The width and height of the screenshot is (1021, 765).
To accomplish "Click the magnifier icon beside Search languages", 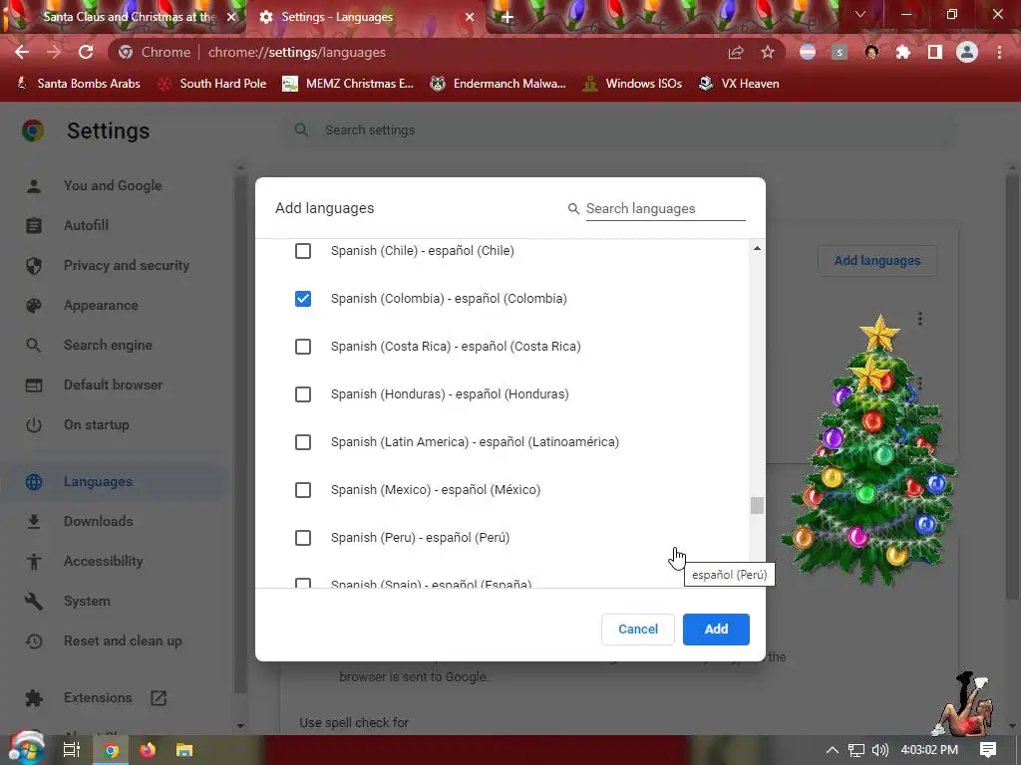I will 573,209.
